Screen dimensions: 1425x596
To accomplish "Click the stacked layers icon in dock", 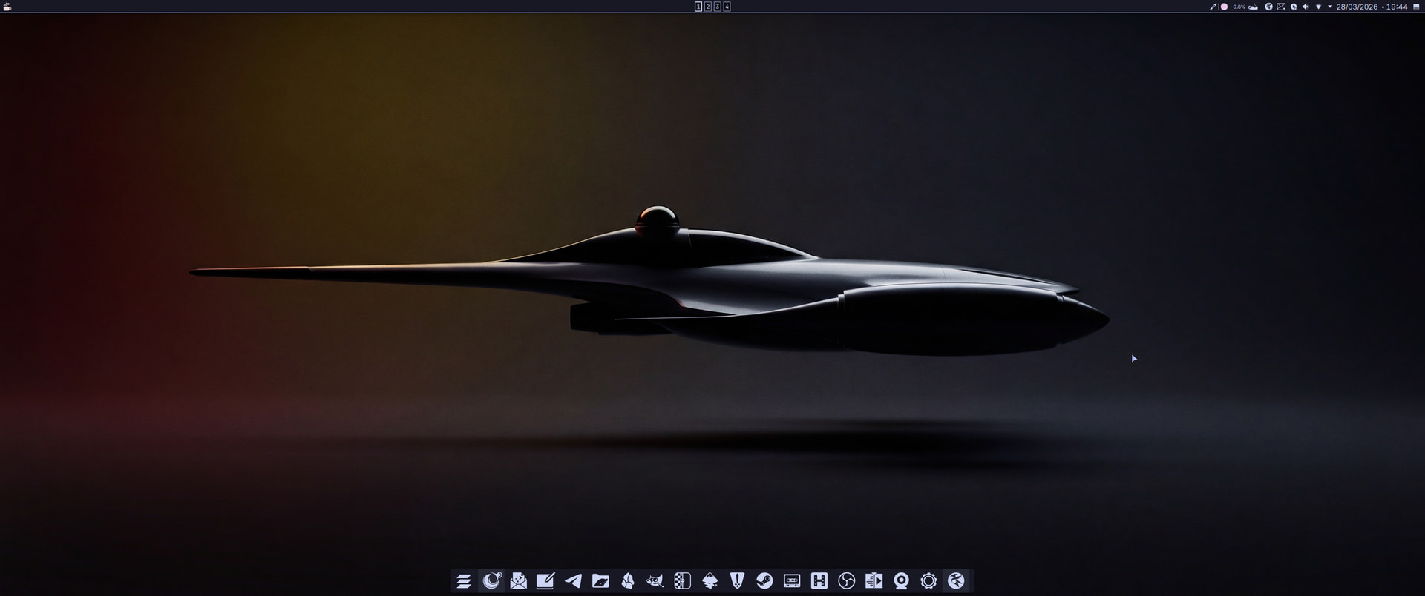I will tap(464, 581).
